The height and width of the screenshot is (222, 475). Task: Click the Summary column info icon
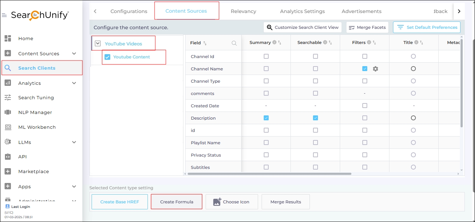tap(274, 43)
